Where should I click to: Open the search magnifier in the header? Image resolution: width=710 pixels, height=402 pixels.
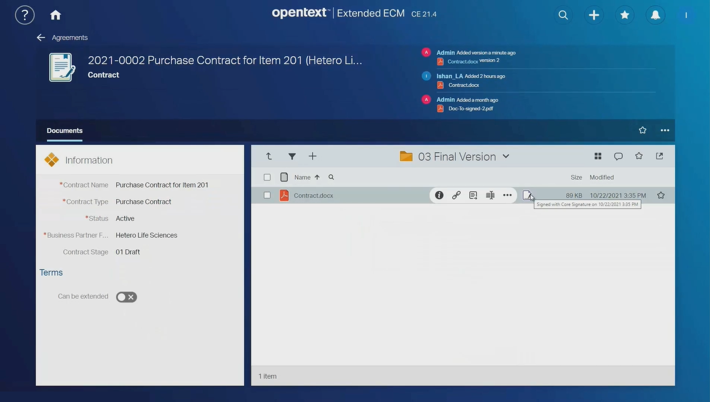coord(563,15)
